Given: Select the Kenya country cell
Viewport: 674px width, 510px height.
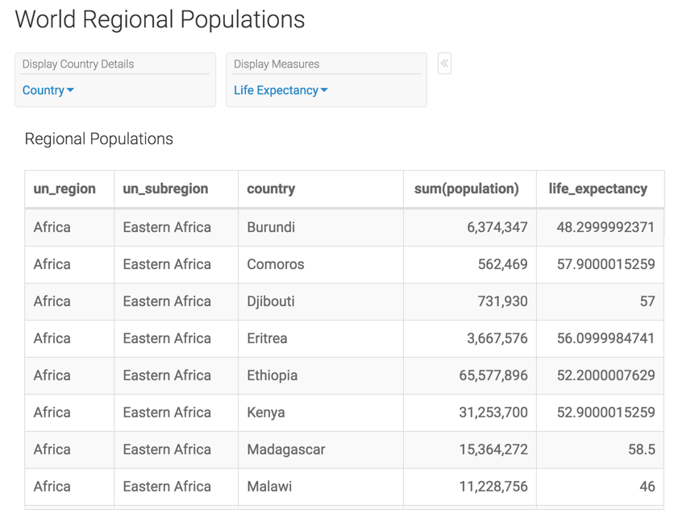Looking at the screenshot, I should pos(266,413).
